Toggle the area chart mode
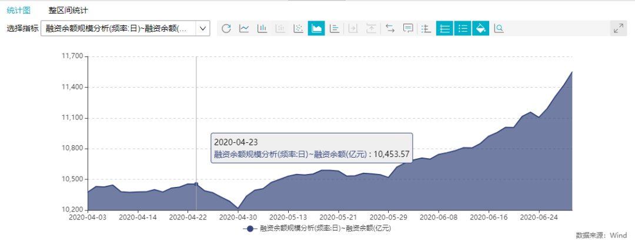This screenshot has height=244, width=635. coord(316,28)
